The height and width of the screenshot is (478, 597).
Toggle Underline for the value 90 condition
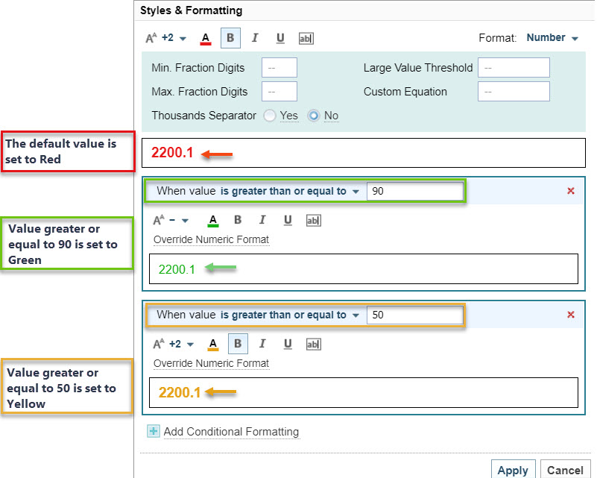tap(288, 220)
